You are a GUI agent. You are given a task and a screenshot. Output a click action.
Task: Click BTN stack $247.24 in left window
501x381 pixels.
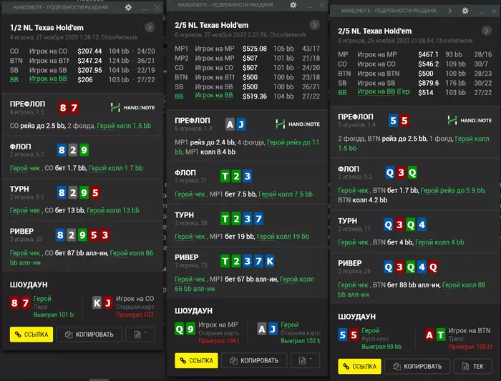(x=89, y=61)
